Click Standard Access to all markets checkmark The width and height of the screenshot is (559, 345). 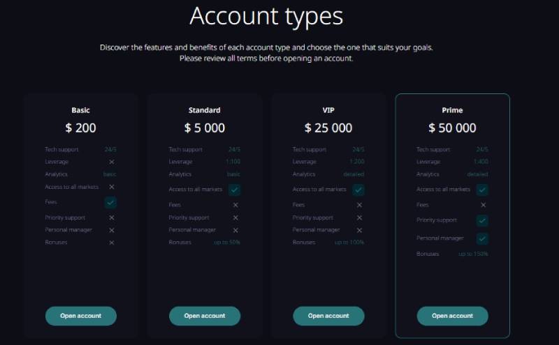235,190
